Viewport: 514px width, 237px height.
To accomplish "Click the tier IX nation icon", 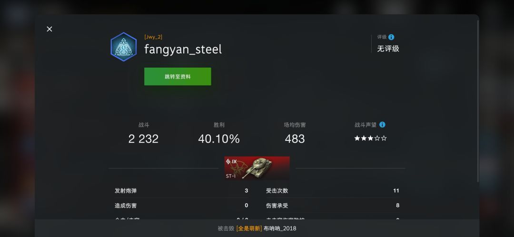I will [231, 161].
